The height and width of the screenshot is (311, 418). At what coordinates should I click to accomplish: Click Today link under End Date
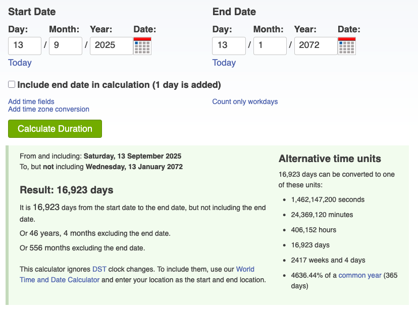tap(224, 63)
